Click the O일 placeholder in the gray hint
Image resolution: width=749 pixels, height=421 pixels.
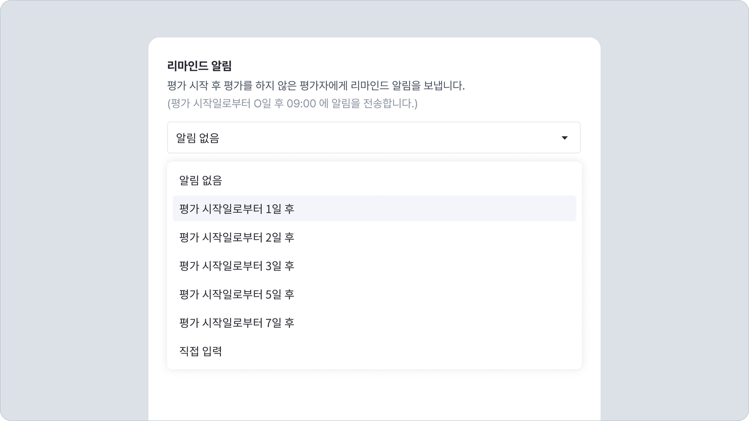262,103
